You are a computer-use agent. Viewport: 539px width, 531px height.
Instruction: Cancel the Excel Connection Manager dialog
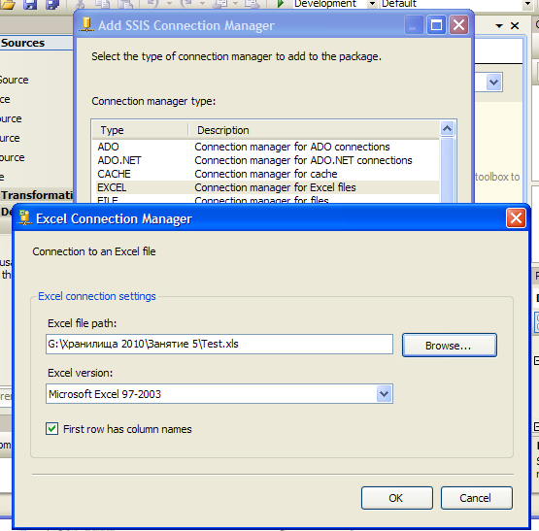click(x=476, y=498)
